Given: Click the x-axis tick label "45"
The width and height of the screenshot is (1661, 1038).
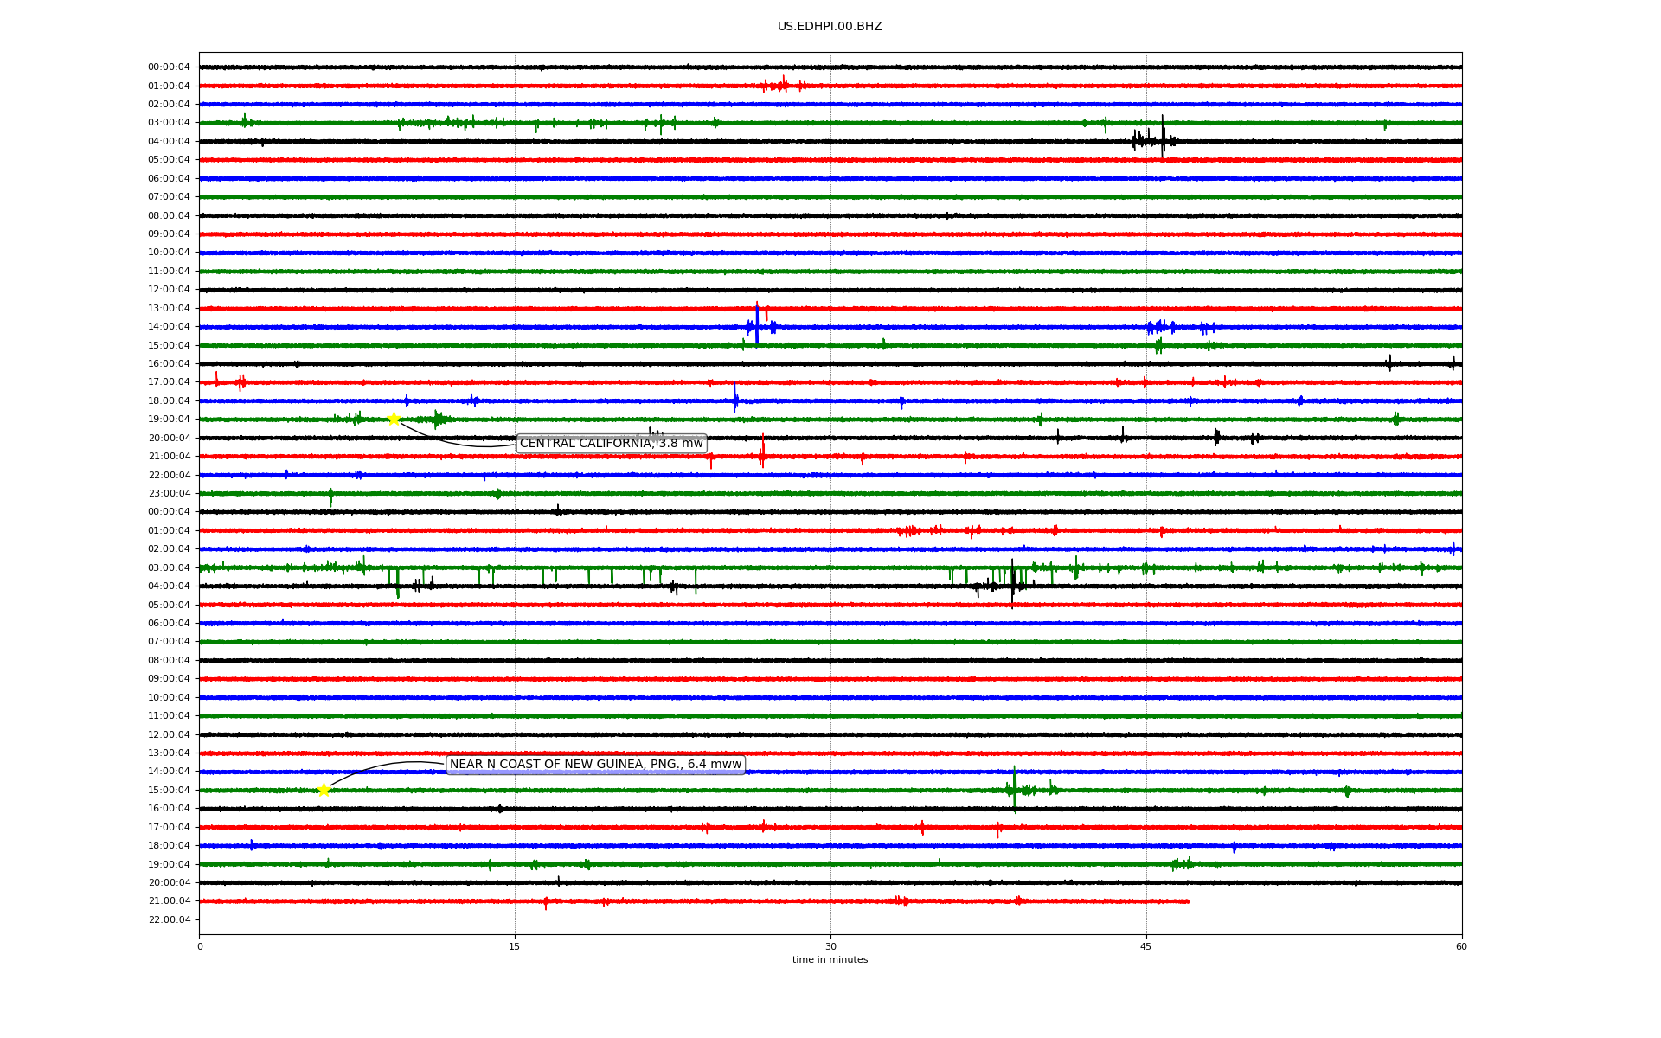Looking at the screenshot, I should pyautogui.click(x=1146, y=946).
